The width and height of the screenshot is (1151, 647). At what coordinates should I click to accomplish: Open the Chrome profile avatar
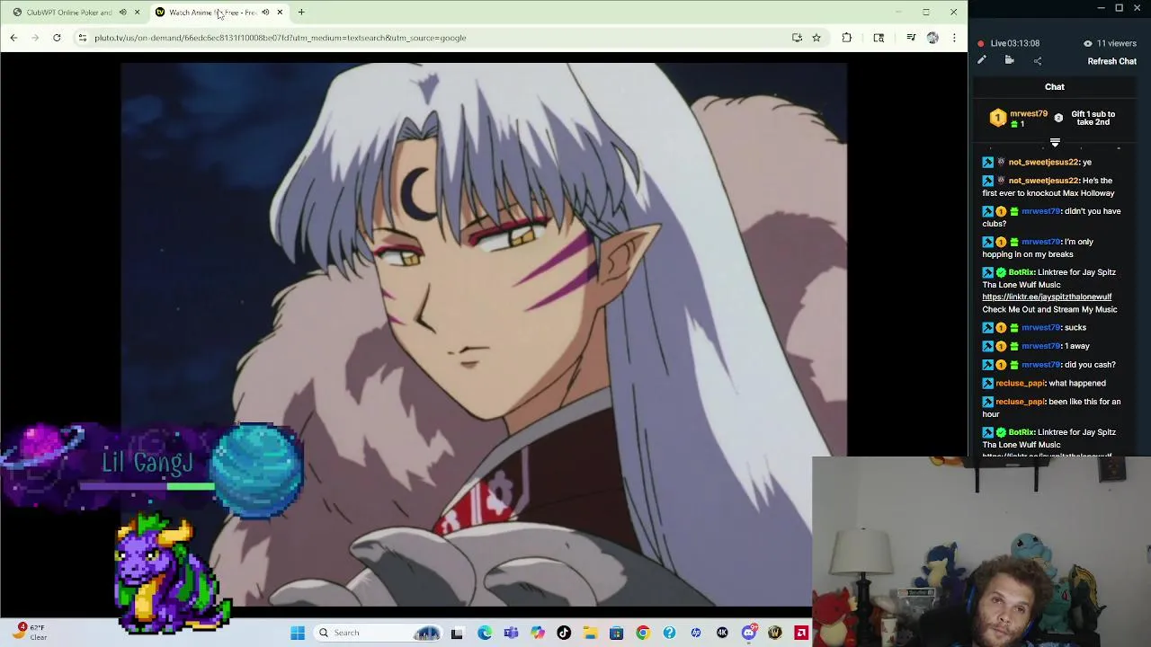(x=932, y=38)
